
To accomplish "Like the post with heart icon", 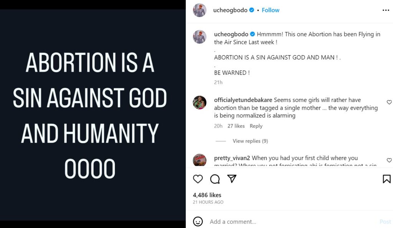I will pyautogui.click(x=198, y=179).
